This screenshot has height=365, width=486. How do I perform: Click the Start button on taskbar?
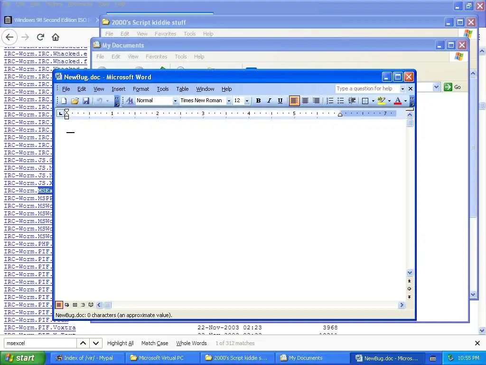23,358
